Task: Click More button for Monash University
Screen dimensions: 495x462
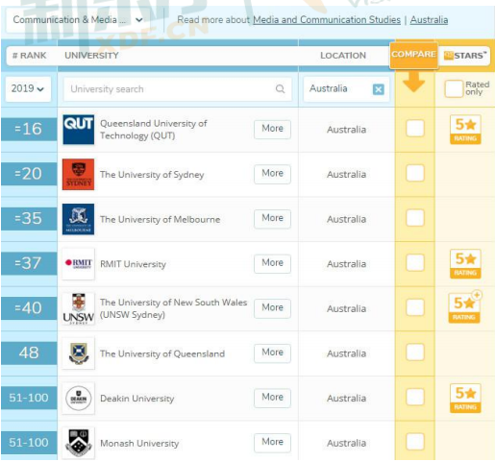Action: [272, 443]
